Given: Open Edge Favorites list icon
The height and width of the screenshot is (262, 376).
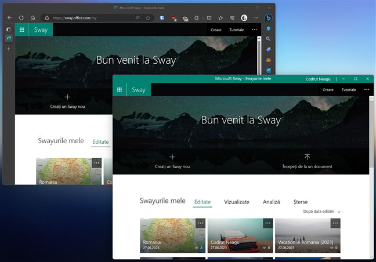Looking at the screenshot, I should tap(220, 18).
